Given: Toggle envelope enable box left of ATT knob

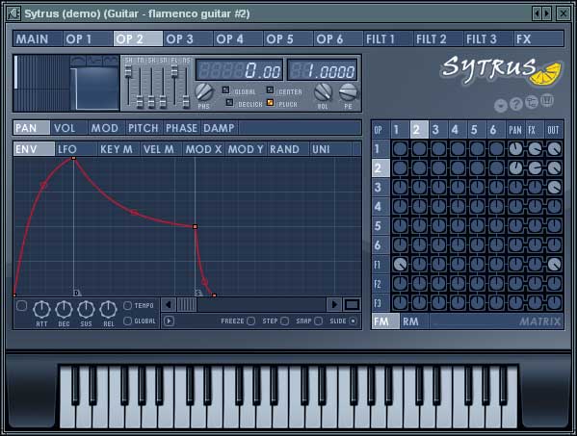Looking at the screenshot, I should coord(22,305).
